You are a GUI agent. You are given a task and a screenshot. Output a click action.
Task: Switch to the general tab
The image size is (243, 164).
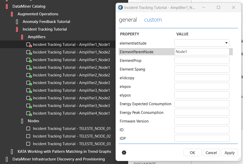point(128,20)
